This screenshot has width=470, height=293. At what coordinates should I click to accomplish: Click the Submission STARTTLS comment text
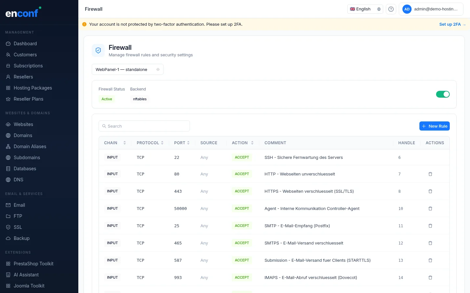coord(318,260)
